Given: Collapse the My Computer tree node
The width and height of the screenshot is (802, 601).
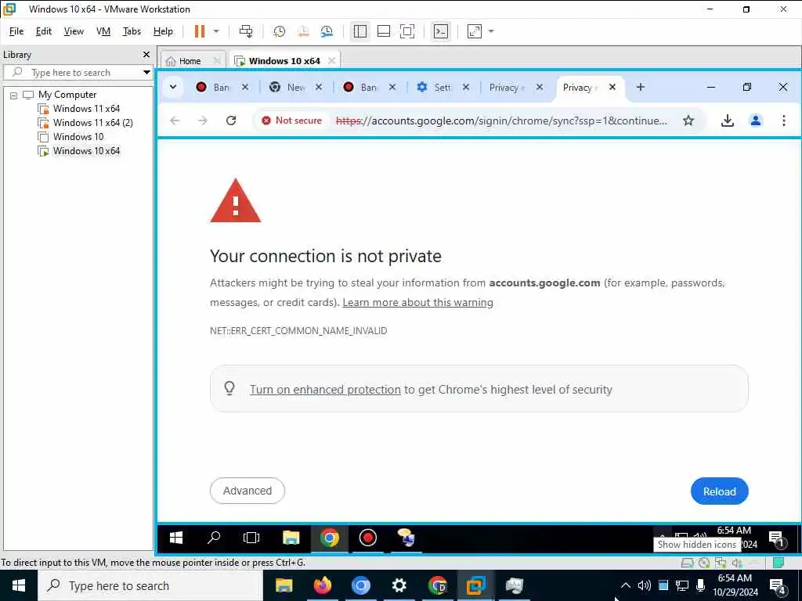Looking at the screenshot, I should 14,95.
